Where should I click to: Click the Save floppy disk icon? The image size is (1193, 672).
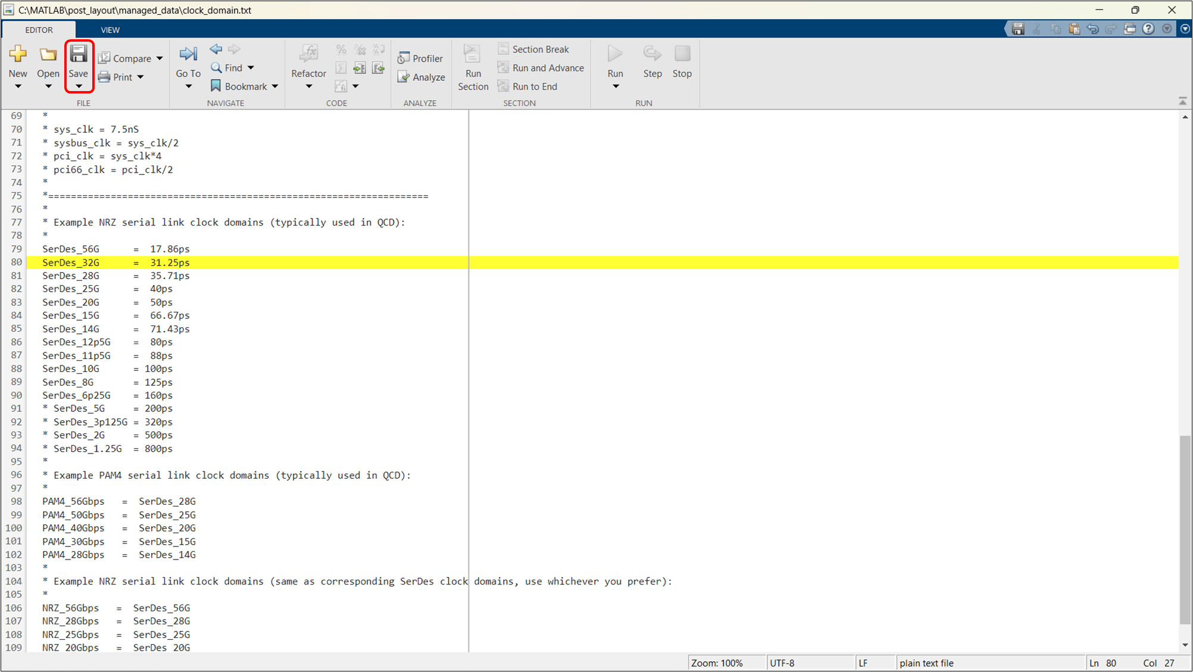pos(78,55)
